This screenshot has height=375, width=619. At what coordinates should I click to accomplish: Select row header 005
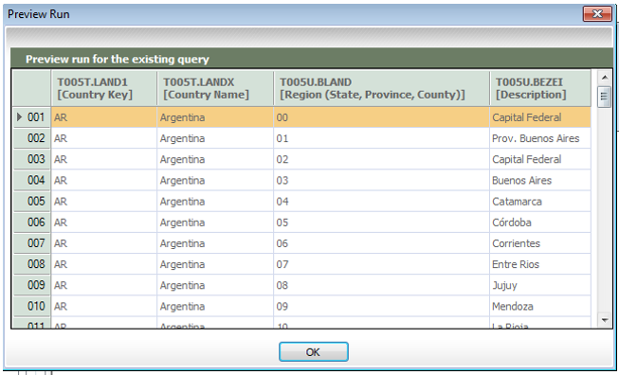32,201
